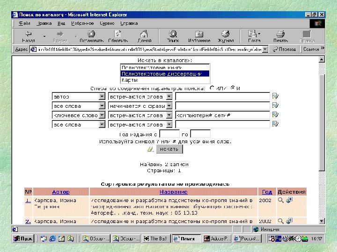Open ключевое слово row condition dropdown
This screenshot has height=252, width=337.
(x=169, y=115)
